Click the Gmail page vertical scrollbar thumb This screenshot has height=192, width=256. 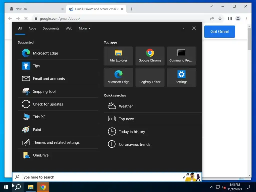(249, 39)
